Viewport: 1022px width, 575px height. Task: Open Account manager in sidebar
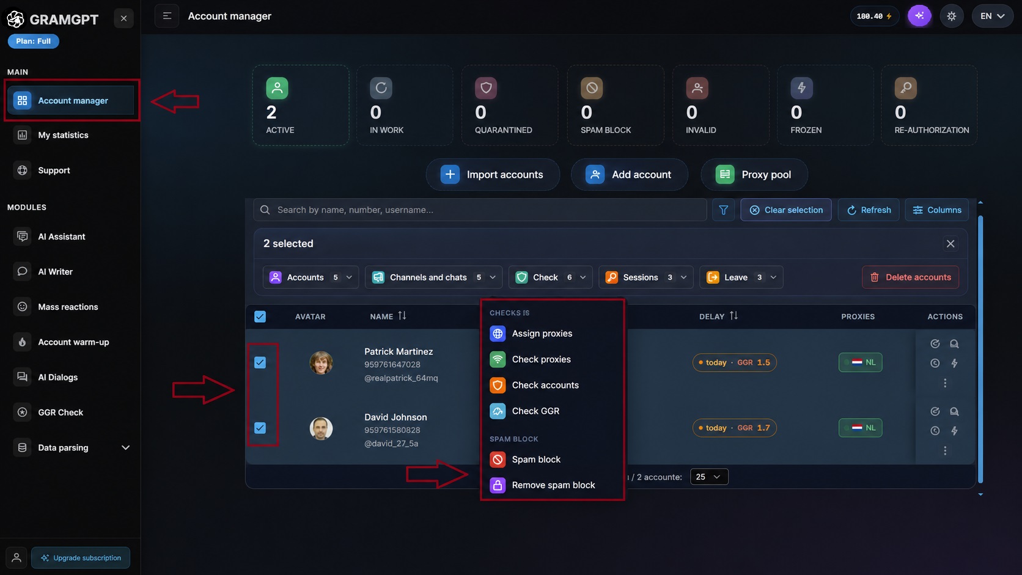pos(70,100)
